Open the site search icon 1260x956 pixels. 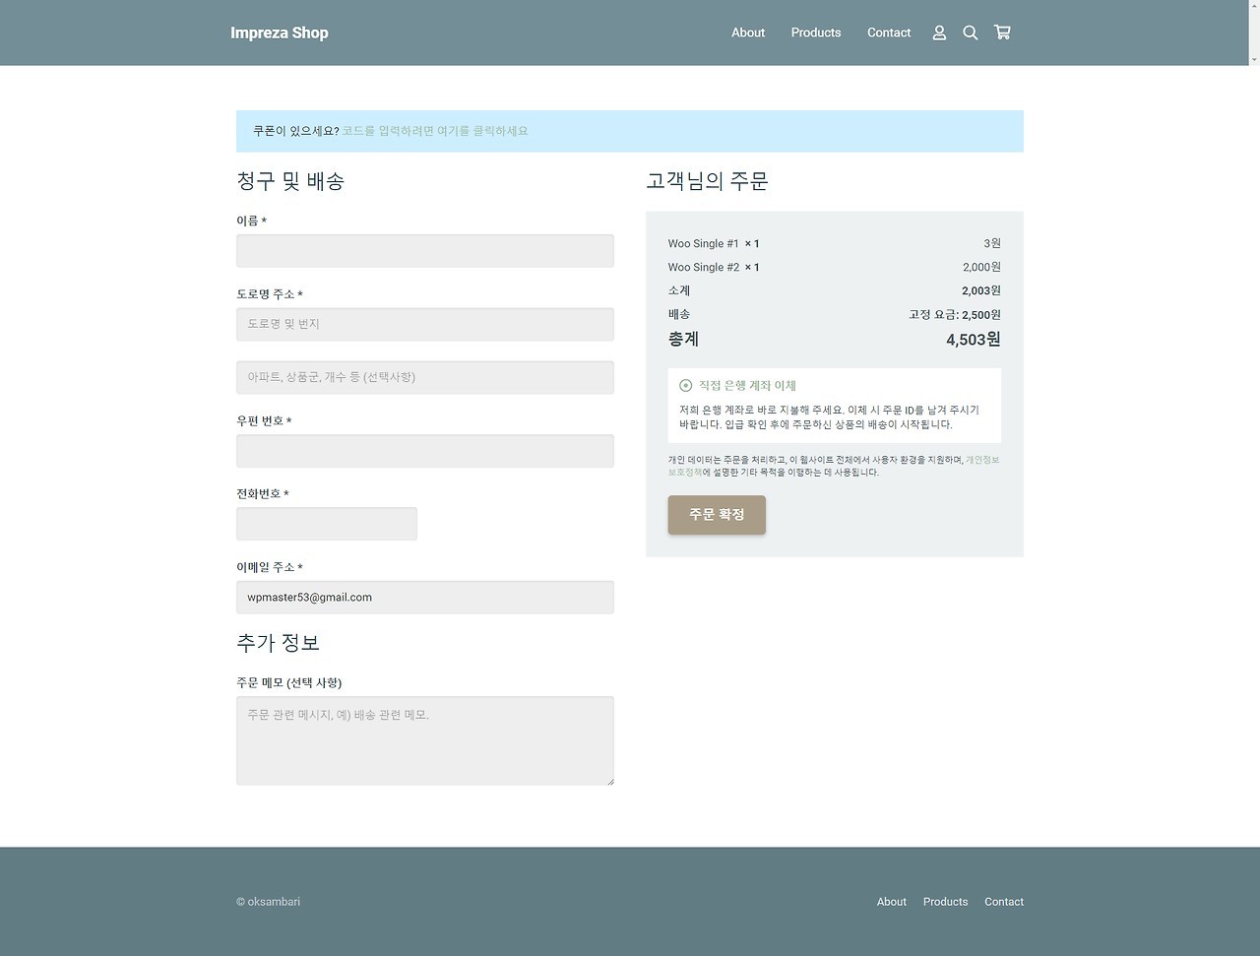tap(970, 32)
